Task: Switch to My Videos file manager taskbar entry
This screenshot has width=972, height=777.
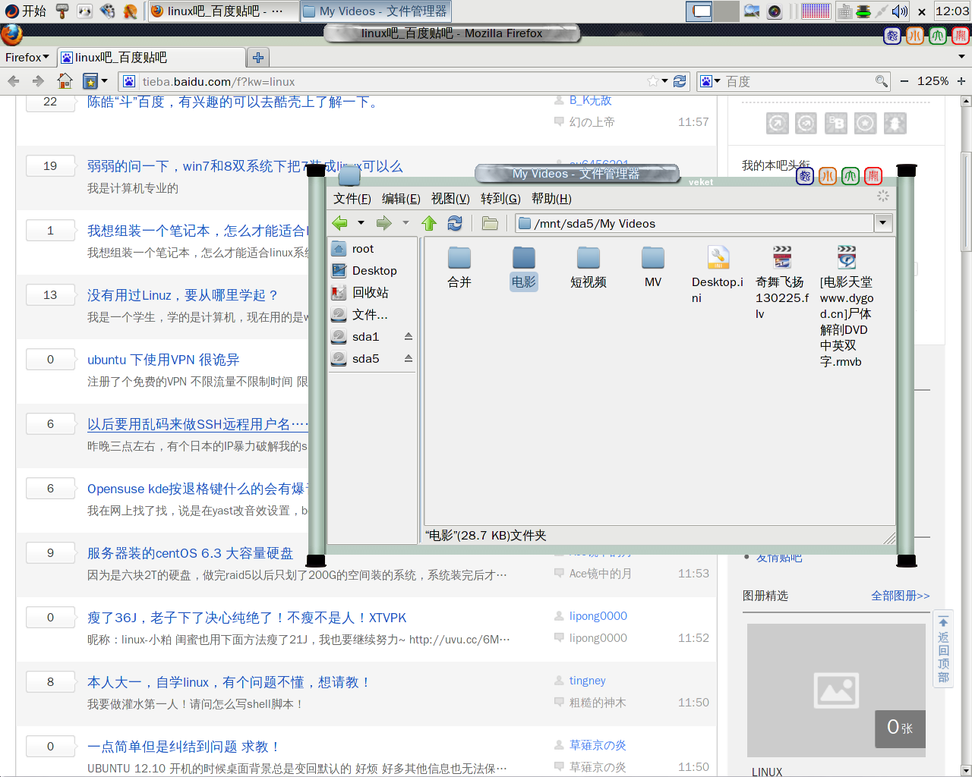Action: [376, 11]
